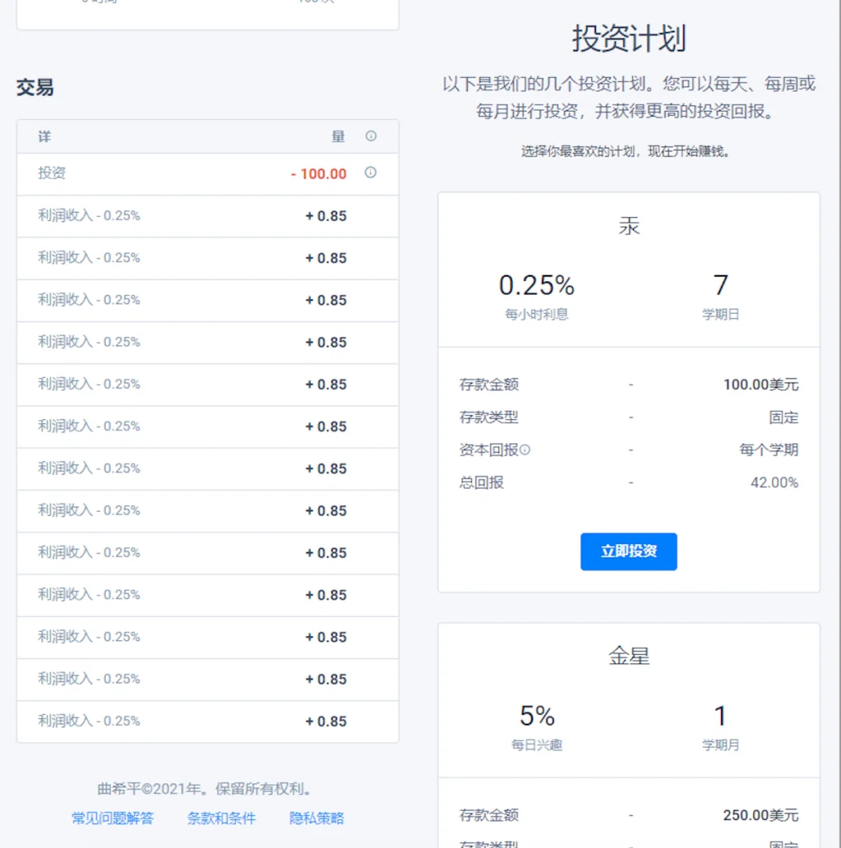Click the 5% daily interest on 金星
Viewport: 841px width, 848px height.
tap(539, 715)
